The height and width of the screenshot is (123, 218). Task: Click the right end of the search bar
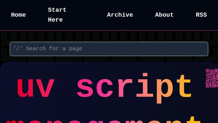(x=202, y=49)
